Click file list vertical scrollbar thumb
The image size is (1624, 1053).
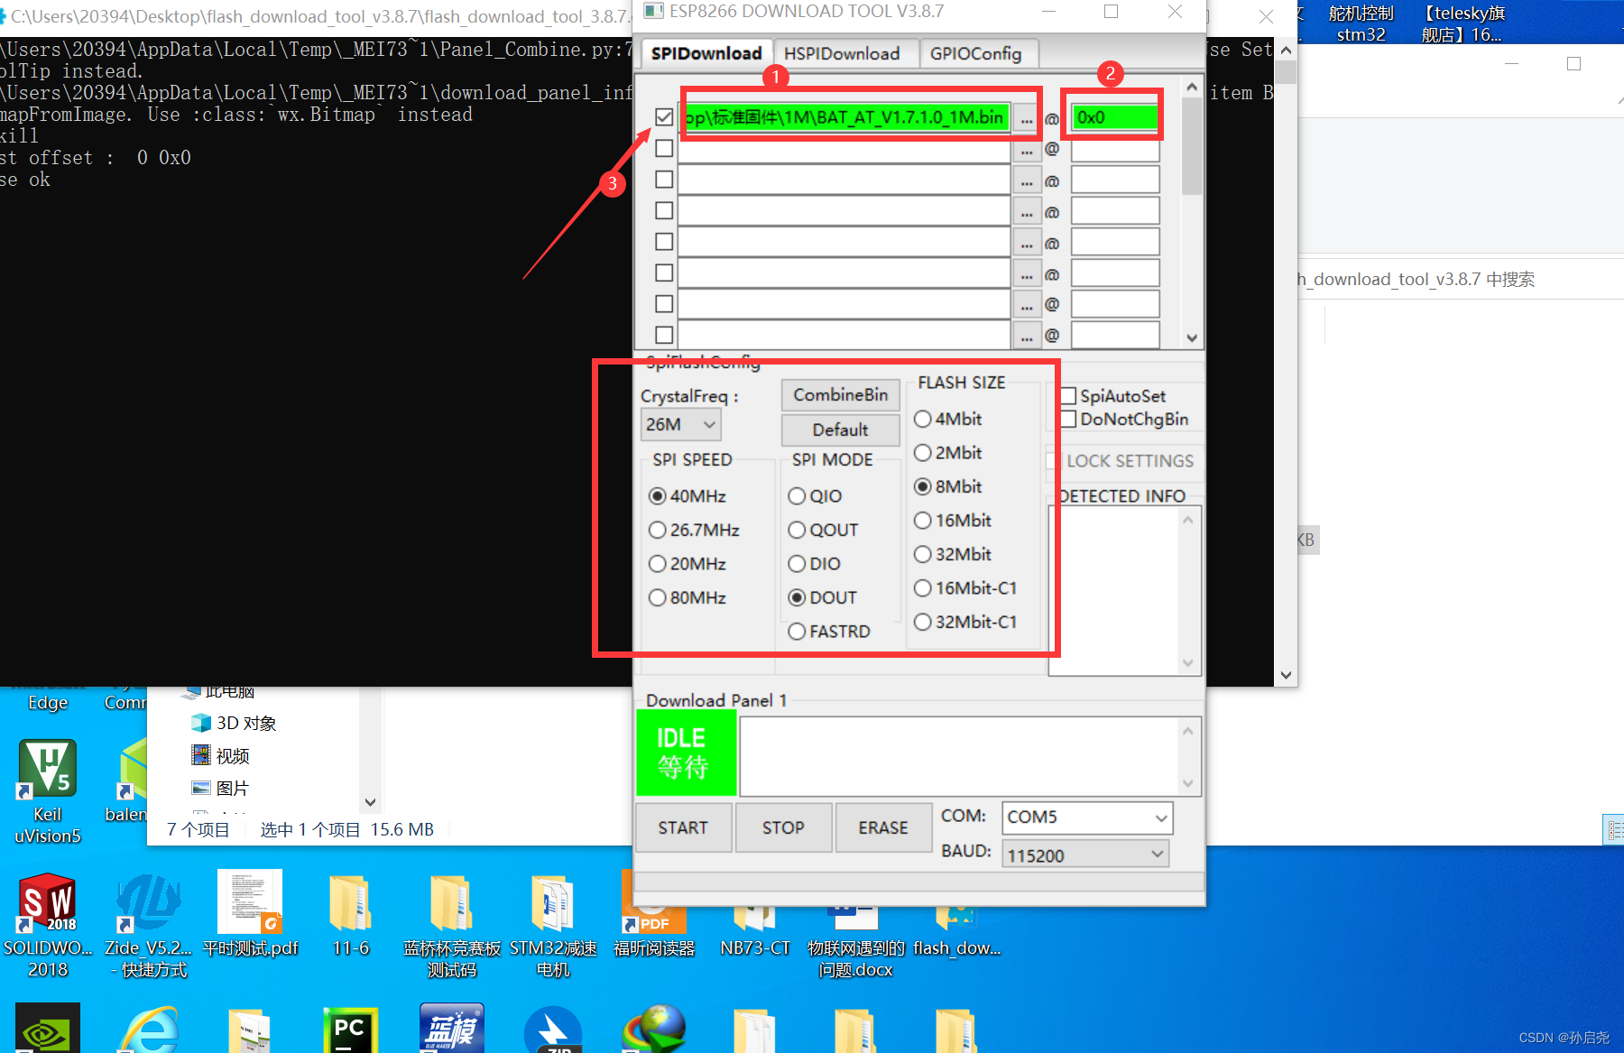coord(1192,147)
